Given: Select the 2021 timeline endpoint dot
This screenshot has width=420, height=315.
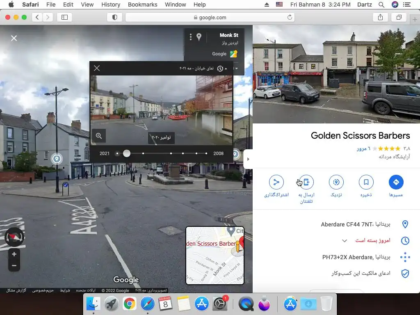Looking at the screenshot, I should [117, 153].
